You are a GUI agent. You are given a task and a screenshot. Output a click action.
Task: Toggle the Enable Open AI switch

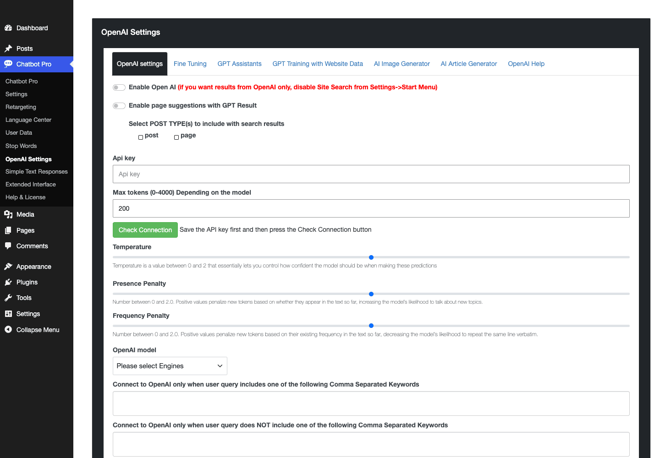point(119,87)
